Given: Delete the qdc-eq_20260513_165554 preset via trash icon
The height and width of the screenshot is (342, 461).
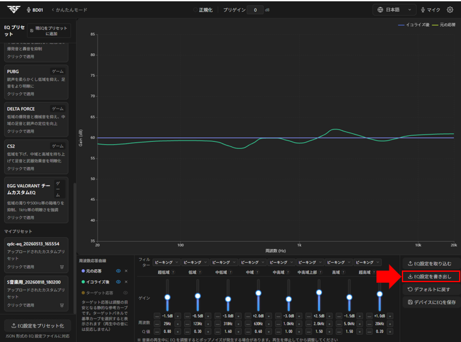Looking at the screenshot, I should 62,267.
